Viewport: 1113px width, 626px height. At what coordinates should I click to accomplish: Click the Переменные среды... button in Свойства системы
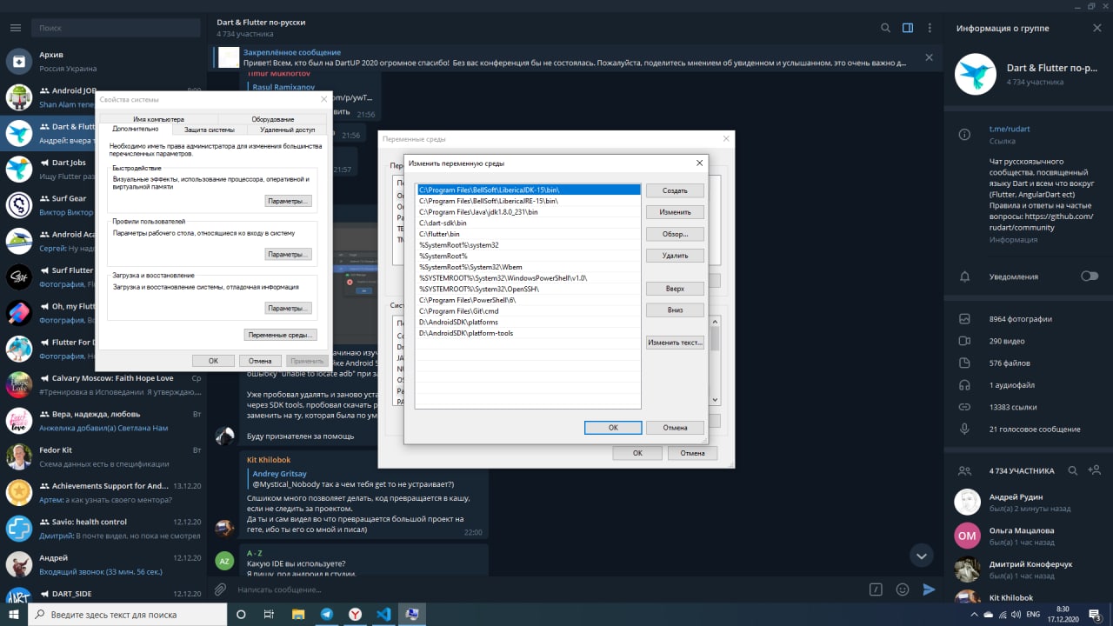tap(280, 335)
